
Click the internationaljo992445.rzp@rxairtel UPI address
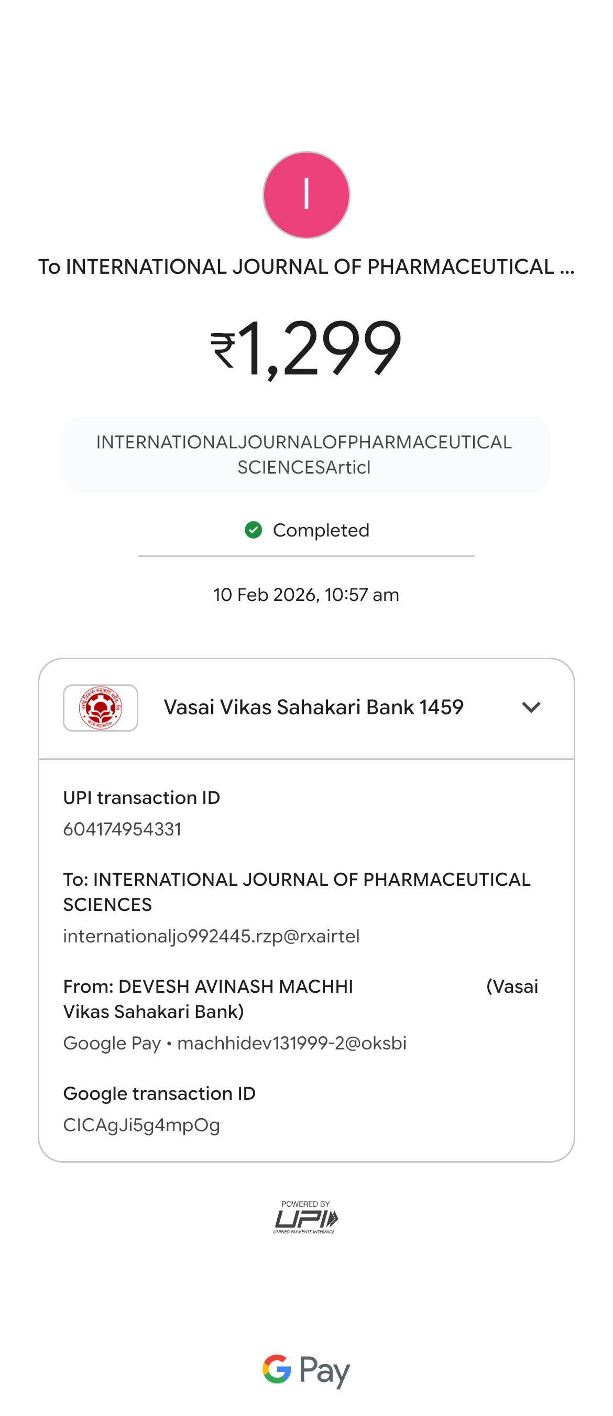[212, 936]
